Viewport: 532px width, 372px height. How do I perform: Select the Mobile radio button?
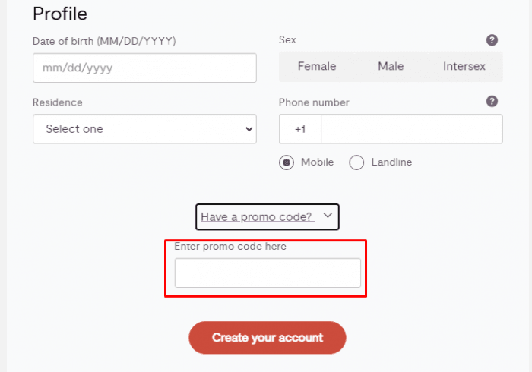287,162
